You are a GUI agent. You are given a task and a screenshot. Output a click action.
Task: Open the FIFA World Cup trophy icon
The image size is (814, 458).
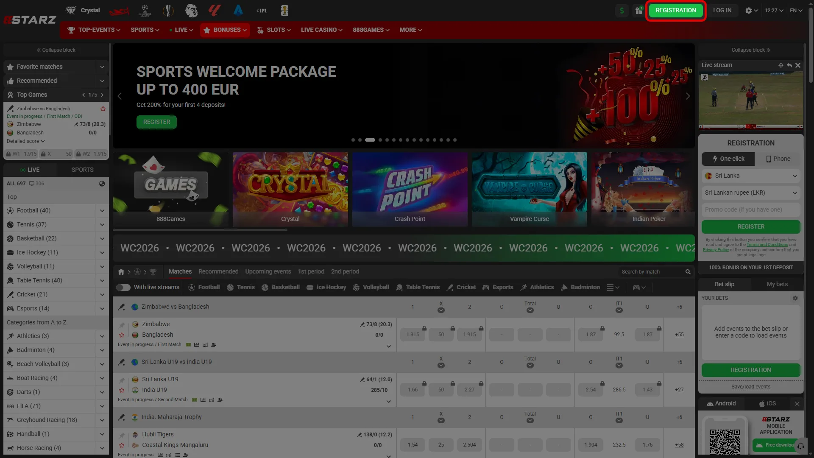(x=285, y=11)
